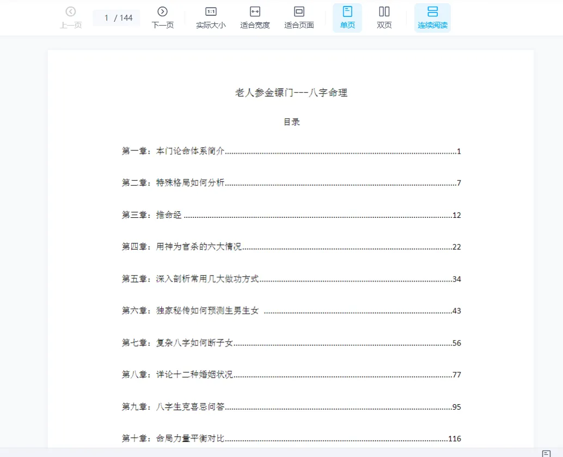Click chapter one entry 本门论命体系简介
This screenshot has width=563, height=457.
(291, 151)
